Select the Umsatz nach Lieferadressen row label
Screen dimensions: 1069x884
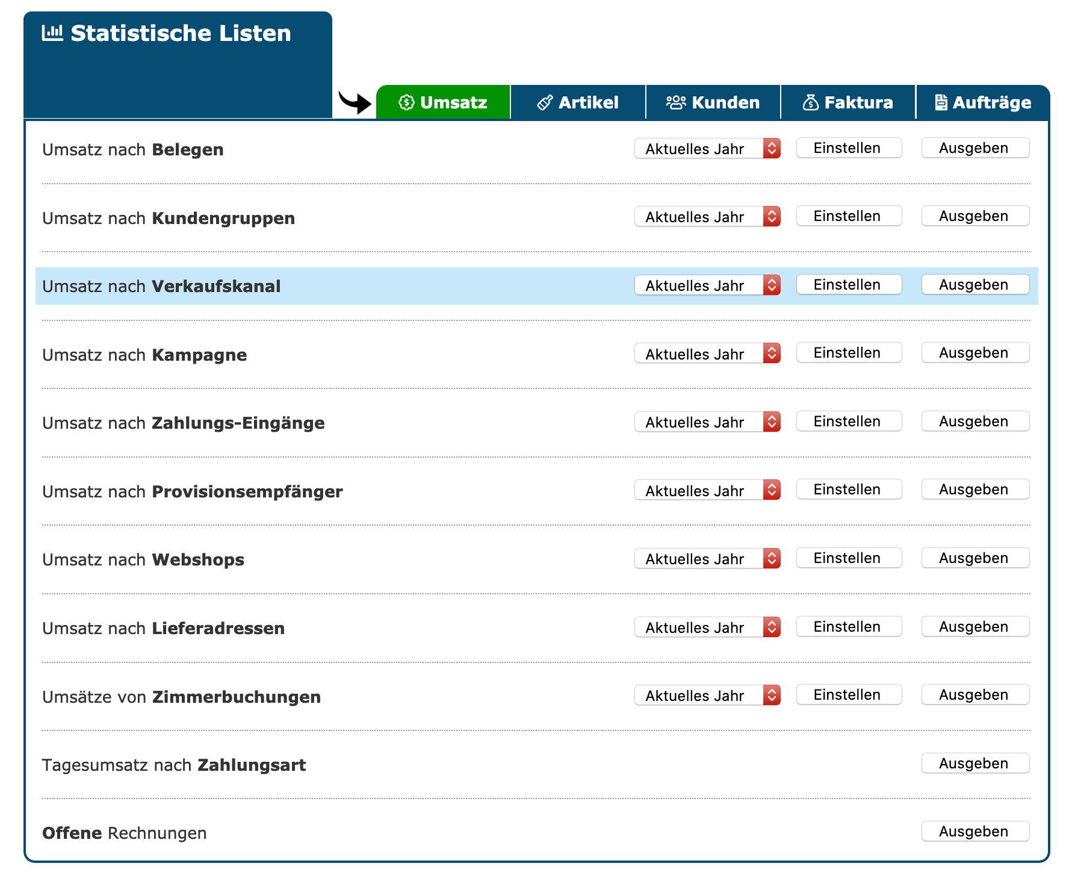click(163, 628)
